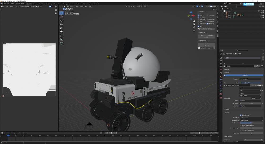This screenshot has height=144, width=265.
Task: Click the viewport pan hand icon
Action: coord(194,24)
